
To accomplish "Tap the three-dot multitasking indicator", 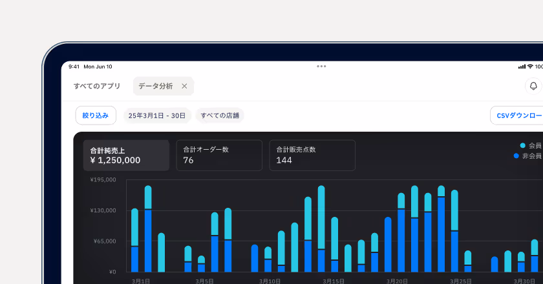I will click(321, 66).
